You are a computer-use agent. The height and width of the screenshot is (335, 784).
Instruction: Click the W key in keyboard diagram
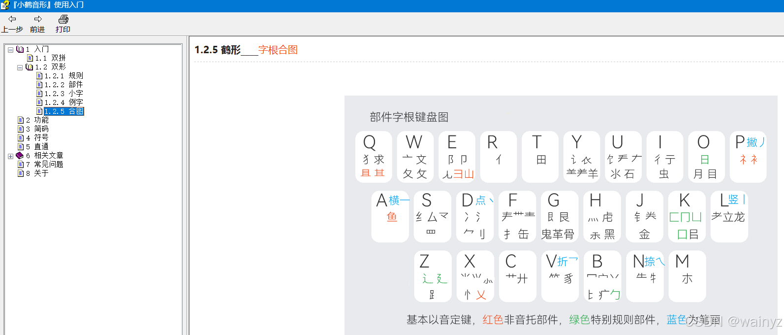pyautogui.click(x=415, y=157)
